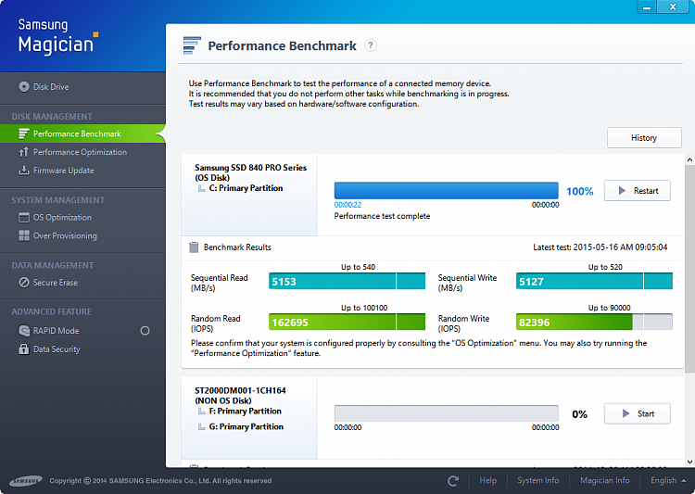This screenshot has width=695, height=494.
Task: Click the "Up to 90000" label
Action: (609, 308)
